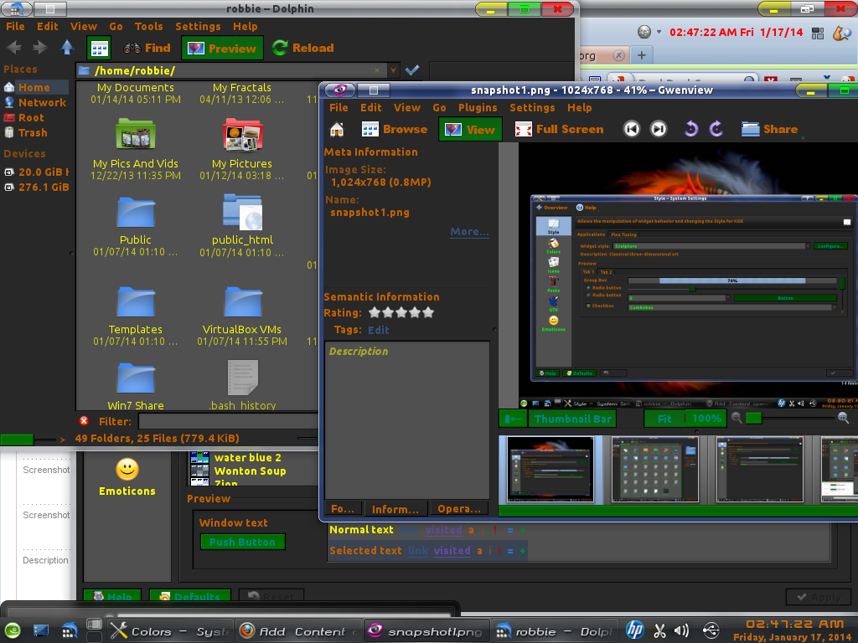Open Gwenview Plugins menu

pos(477,108)
